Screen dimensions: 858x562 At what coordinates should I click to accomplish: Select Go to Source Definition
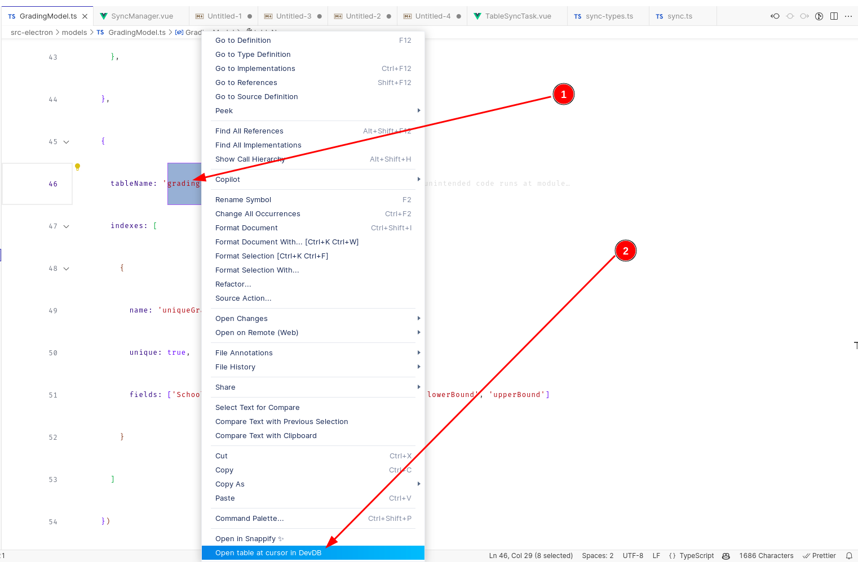313,97
